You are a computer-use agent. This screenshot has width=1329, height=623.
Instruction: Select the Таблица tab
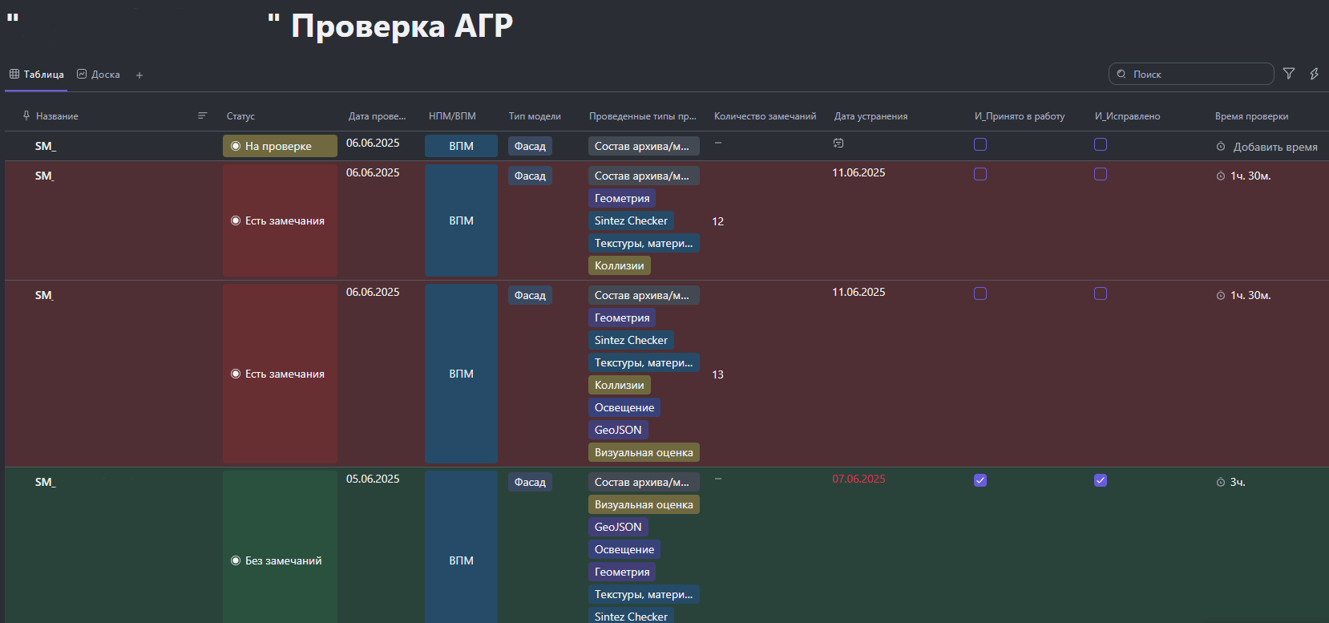tap(37, 75)
